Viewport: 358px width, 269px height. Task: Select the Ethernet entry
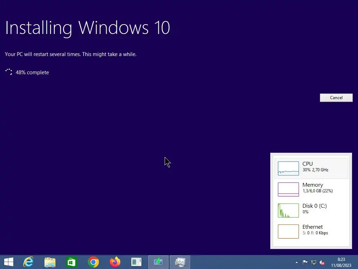click(311, 232)
